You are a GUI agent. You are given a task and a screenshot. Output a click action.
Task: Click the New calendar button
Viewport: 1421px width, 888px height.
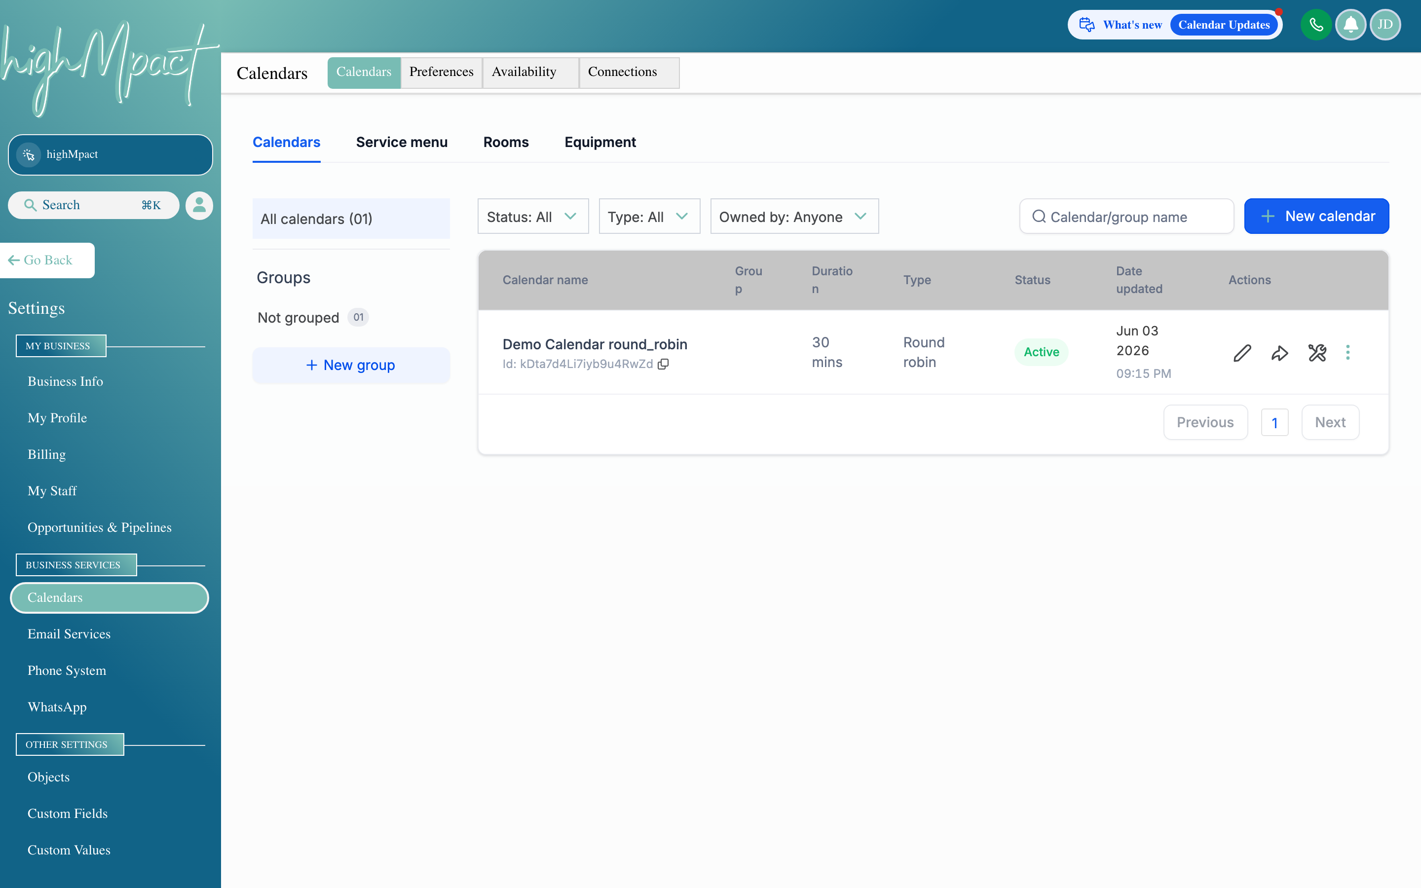coord(1316,216)
